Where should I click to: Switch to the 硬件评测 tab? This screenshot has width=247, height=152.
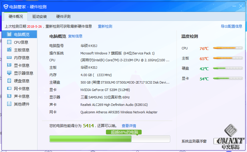coord(63,17)
